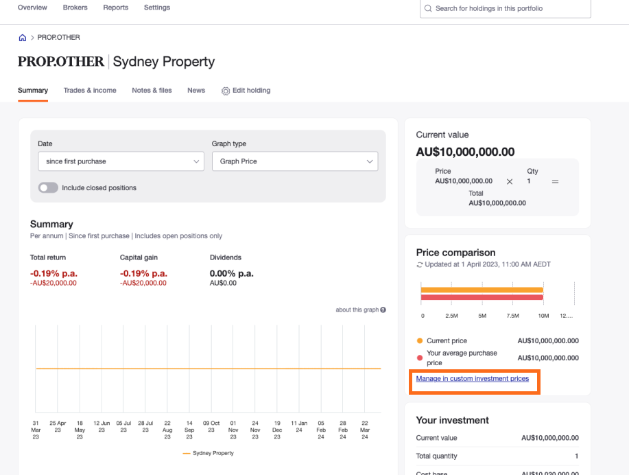Click the orange Current price legend dot
Screen dimensions: 629x475
(x=420, y=340)
